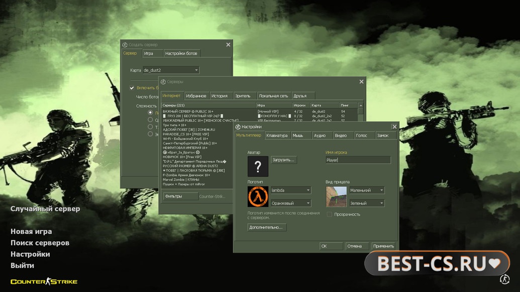This screenshot has height=292, width=520.
Task: Uncheck the Включить ботов checkbox in Создать сервер
Action: click(132, 88)
